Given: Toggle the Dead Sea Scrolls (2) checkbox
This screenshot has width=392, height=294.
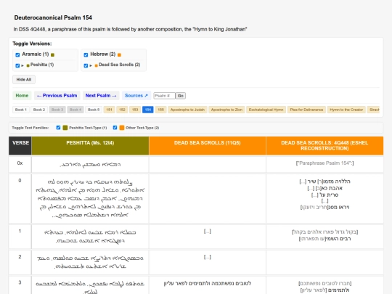Looking at the screenshot, I should point(86,65).
